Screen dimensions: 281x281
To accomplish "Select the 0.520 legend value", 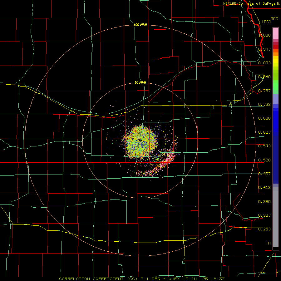I will (264, 160).
